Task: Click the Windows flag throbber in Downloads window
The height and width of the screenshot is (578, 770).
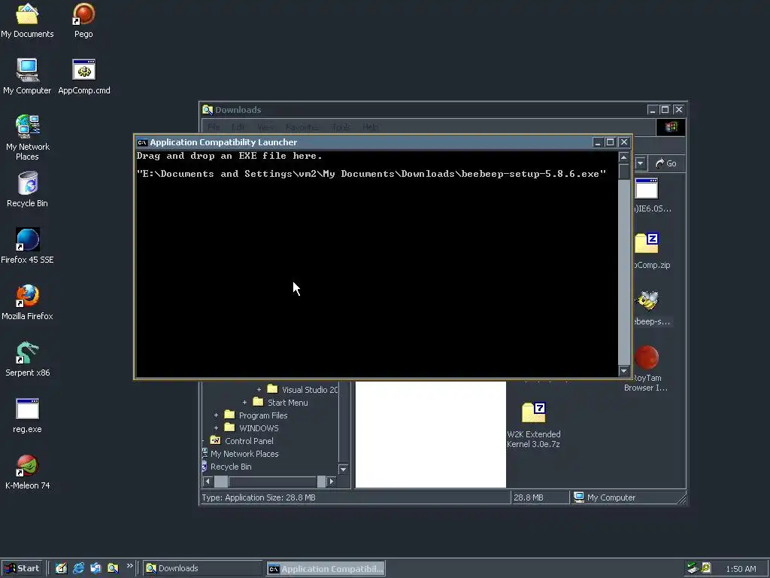Action: coord(671,127)
